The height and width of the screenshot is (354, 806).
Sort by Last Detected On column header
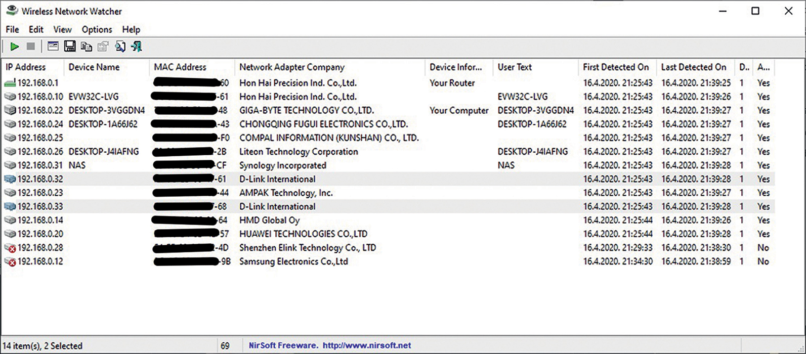point(696,67)
